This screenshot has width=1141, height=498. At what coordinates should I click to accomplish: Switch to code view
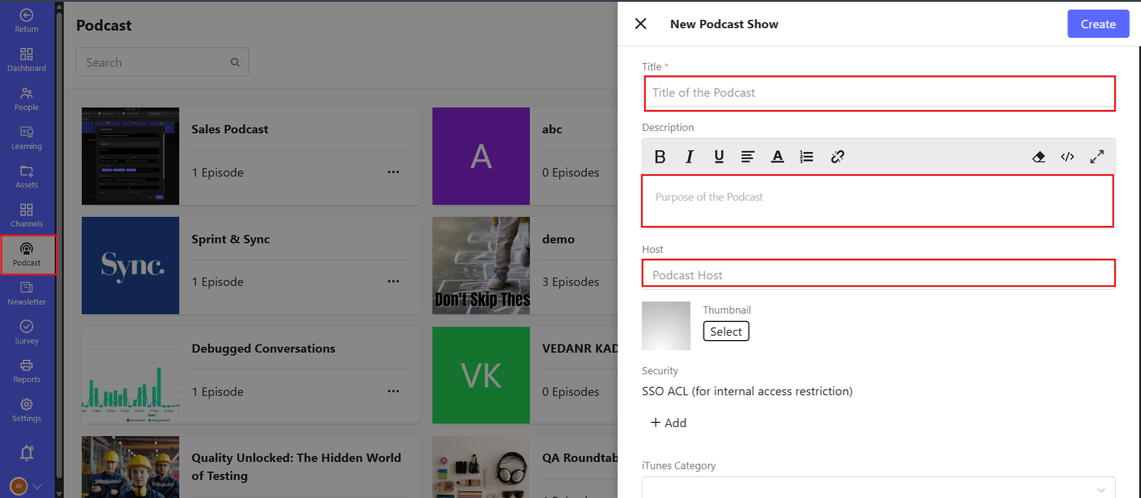pyautogui.click(x=1068, y=157)
